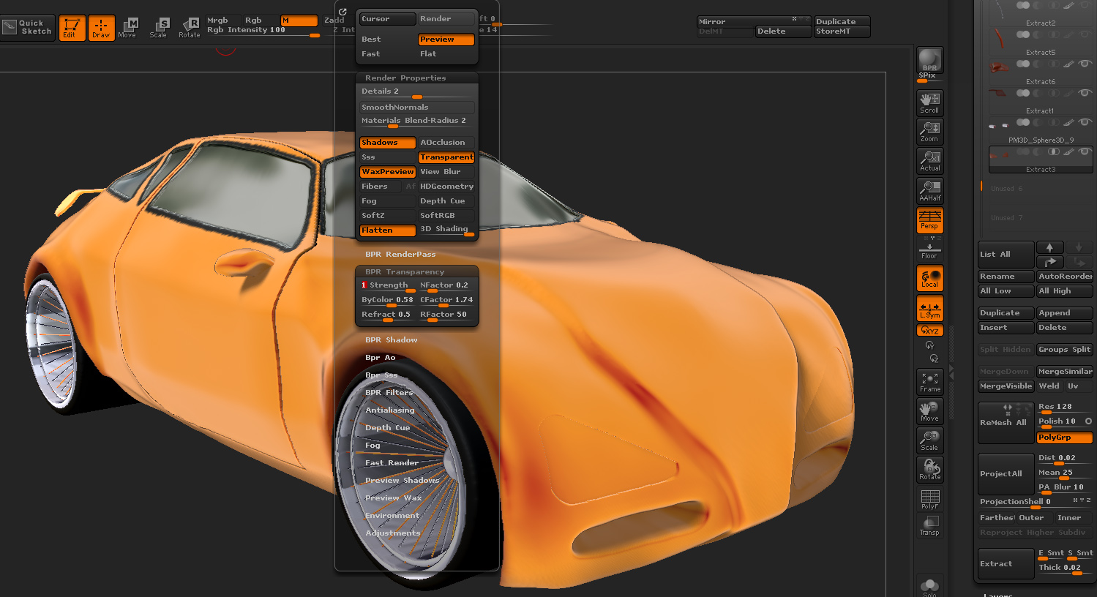This screenshot has width=1097, height=597.
Task: Open the Adjustments submenu
Action: coord(393,533)
